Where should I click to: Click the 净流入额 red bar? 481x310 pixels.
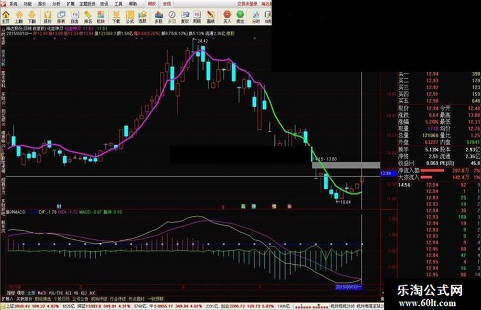[432, 171]
